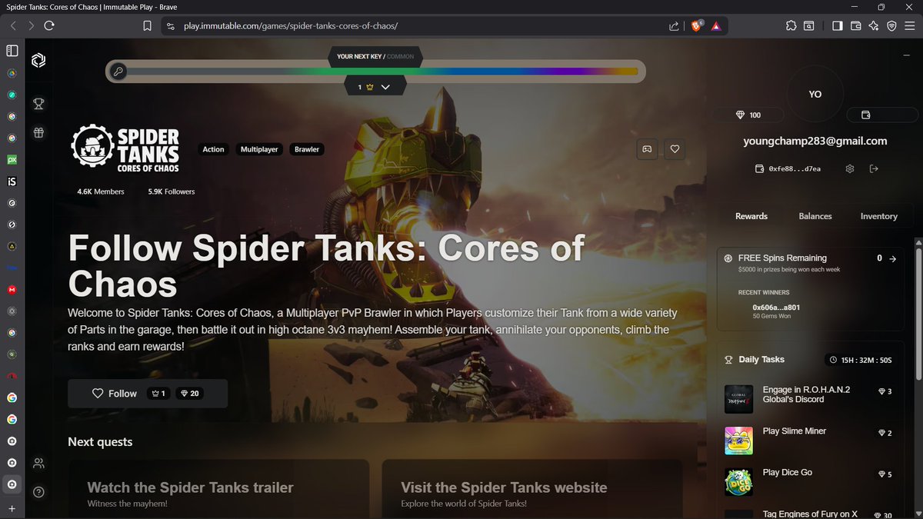Open Engage in R.O.H.A.N.2 Discord task
The width and height of the screenshot is (923, 519).
tap(811, 399)
